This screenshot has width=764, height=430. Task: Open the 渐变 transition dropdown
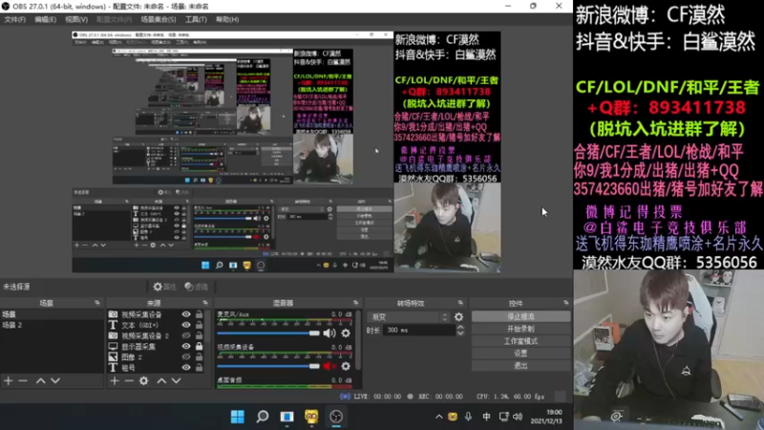[409, 317]
